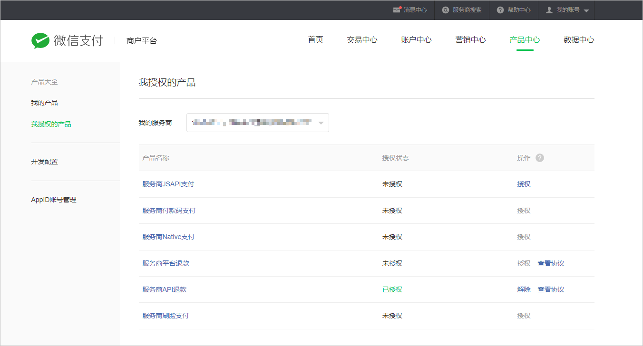Open 帮助中心 in the top bar
This screenshot has width=643, height=346.
(x=519, y=10)
